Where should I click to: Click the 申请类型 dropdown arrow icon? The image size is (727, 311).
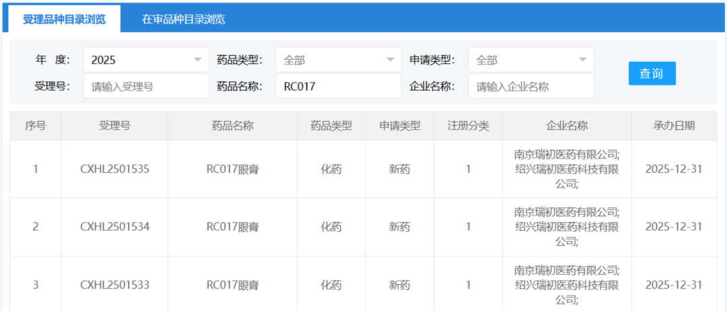coord(582,60)
